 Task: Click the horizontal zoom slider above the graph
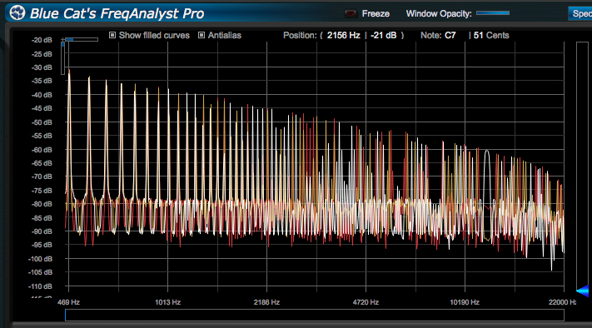click(82, 39)
